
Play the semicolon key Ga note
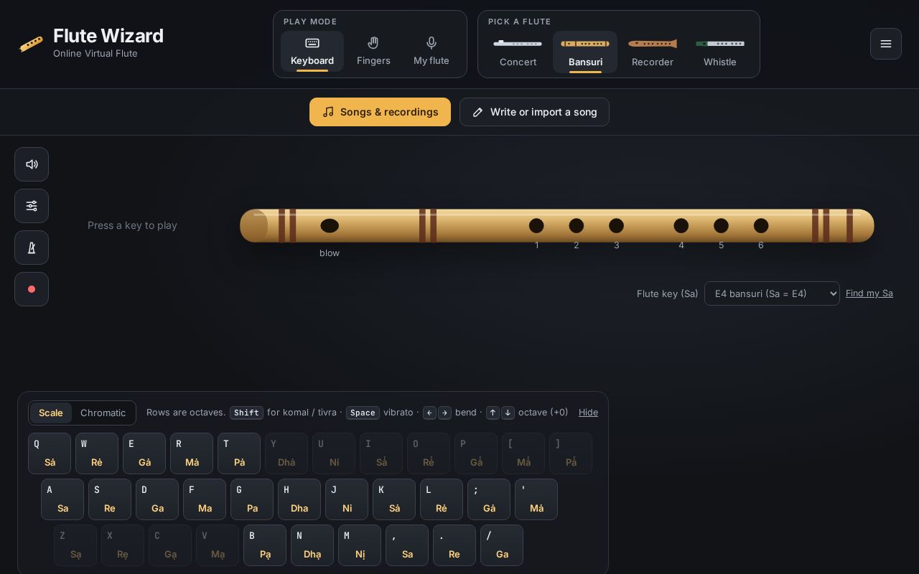(x=489, y=499)
